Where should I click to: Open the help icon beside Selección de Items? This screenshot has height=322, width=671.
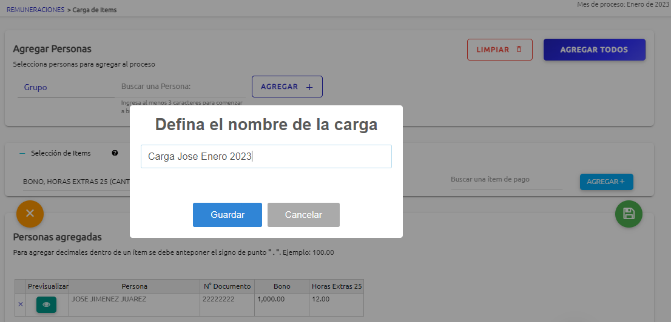coord(115,153)
